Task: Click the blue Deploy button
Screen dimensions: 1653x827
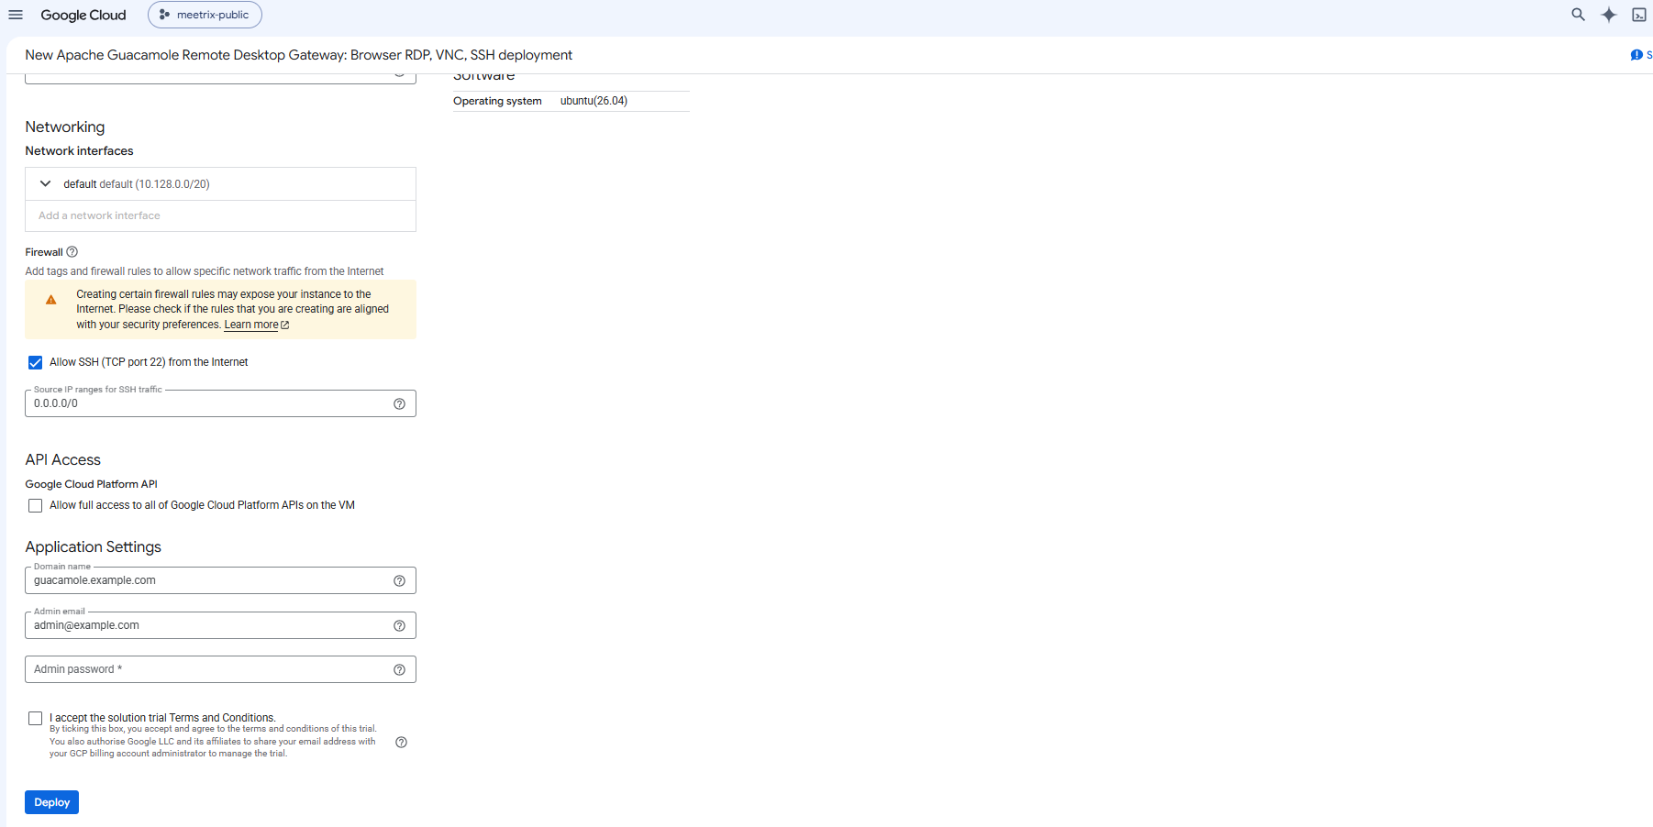Action: coord(51,802)
